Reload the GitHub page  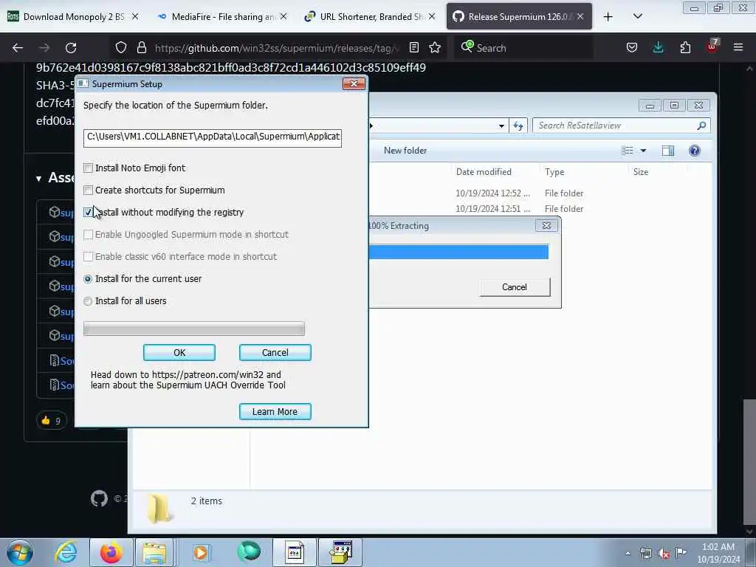71,48
